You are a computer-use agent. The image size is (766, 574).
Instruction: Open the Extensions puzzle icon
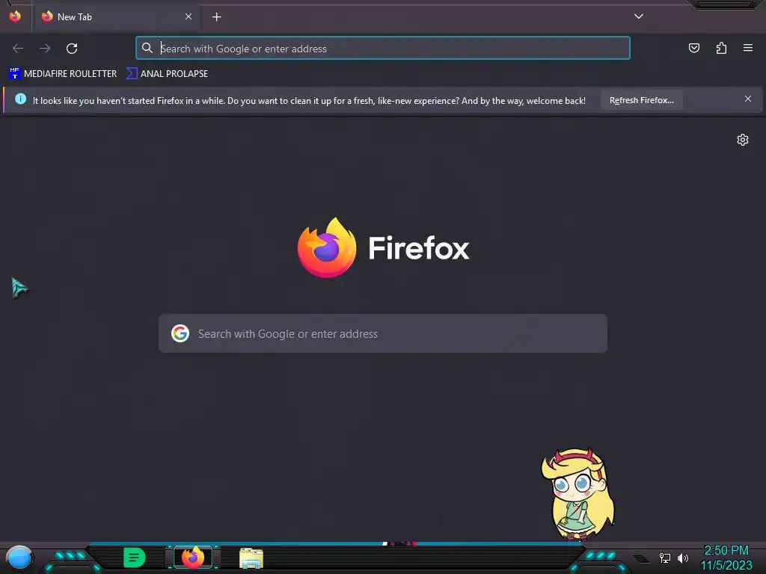pos(721,48)
